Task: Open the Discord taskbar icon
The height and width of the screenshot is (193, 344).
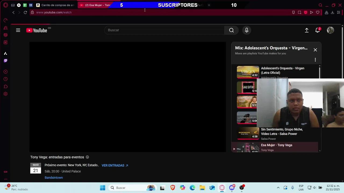Action: 232,188
